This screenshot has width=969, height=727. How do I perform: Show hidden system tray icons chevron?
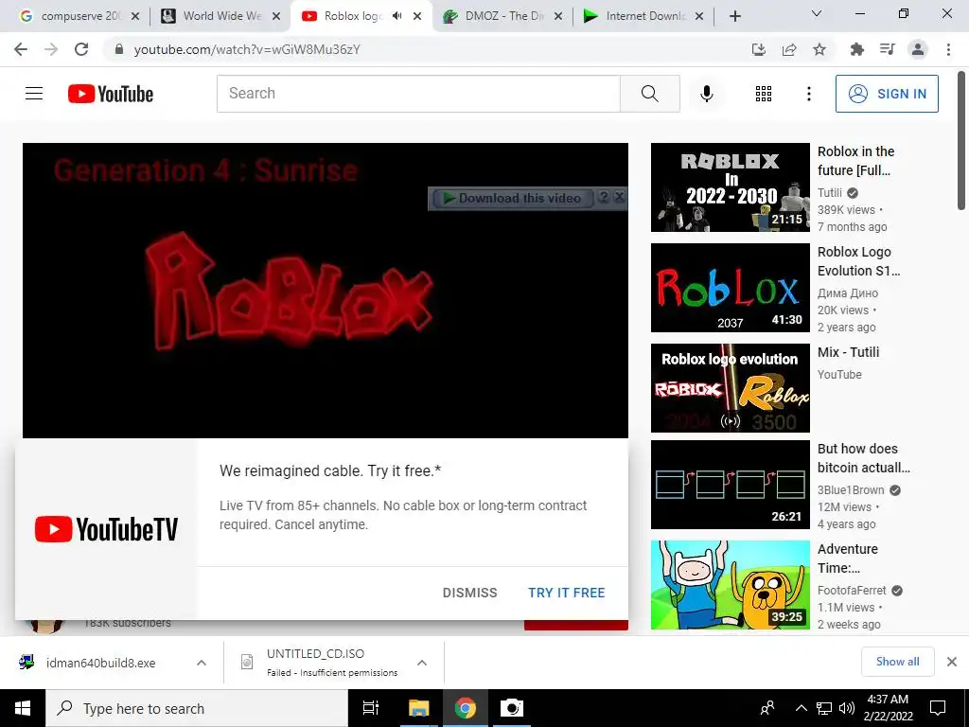point(801,708)
